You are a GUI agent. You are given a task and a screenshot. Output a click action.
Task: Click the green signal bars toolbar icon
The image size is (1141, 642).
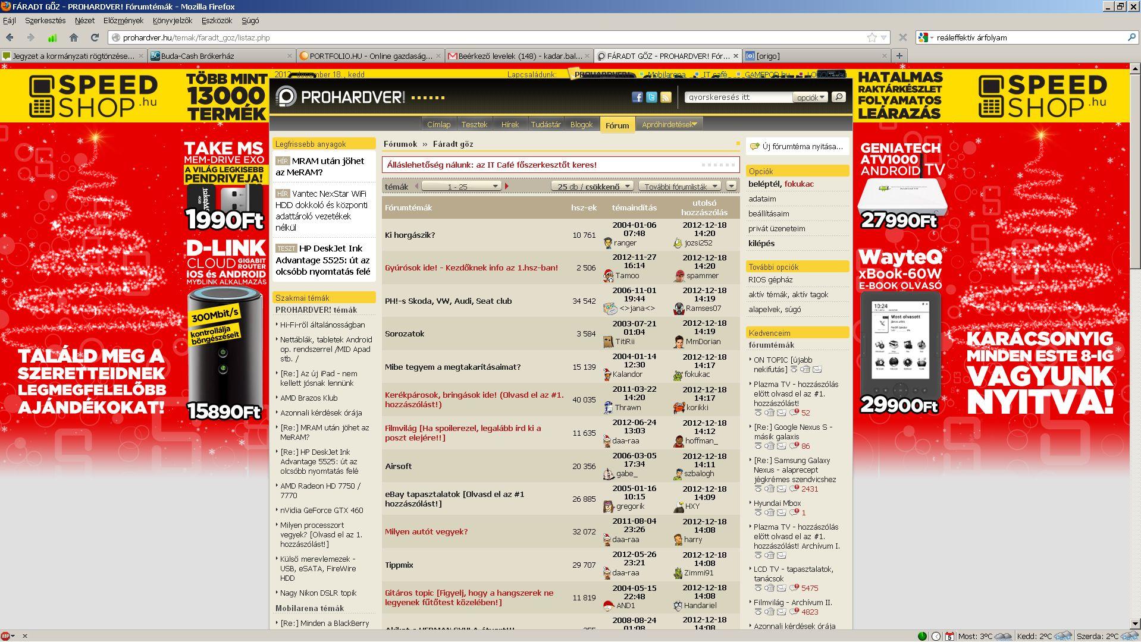coord(52,37)
